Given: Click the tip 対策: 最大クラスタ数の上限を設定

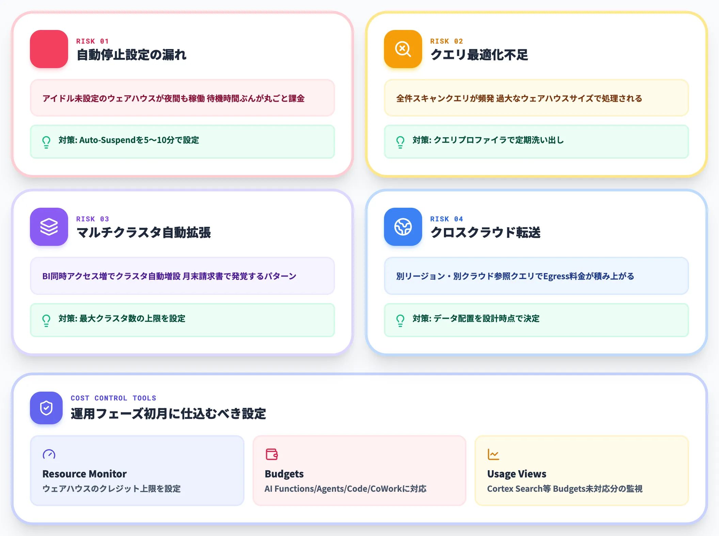Looking at the screenshot, I should [x=122, y=318].
